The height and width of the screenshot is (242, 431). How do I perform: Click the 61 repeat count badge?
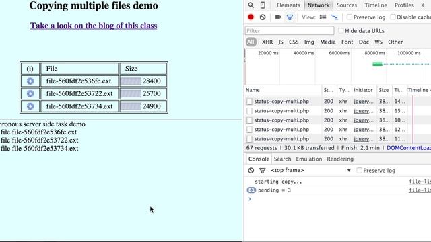click(251, 190)
